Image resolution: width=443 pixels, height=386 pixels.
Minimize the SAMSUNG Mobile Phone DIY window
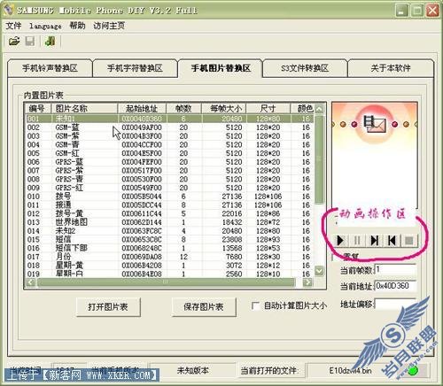pos(401,11)
